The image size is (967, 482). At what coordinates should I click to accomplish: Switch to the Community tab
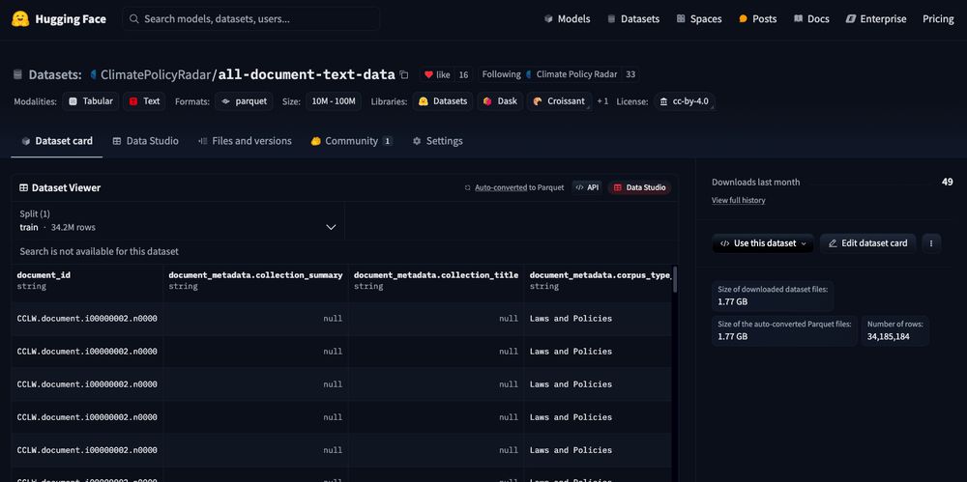352,141
